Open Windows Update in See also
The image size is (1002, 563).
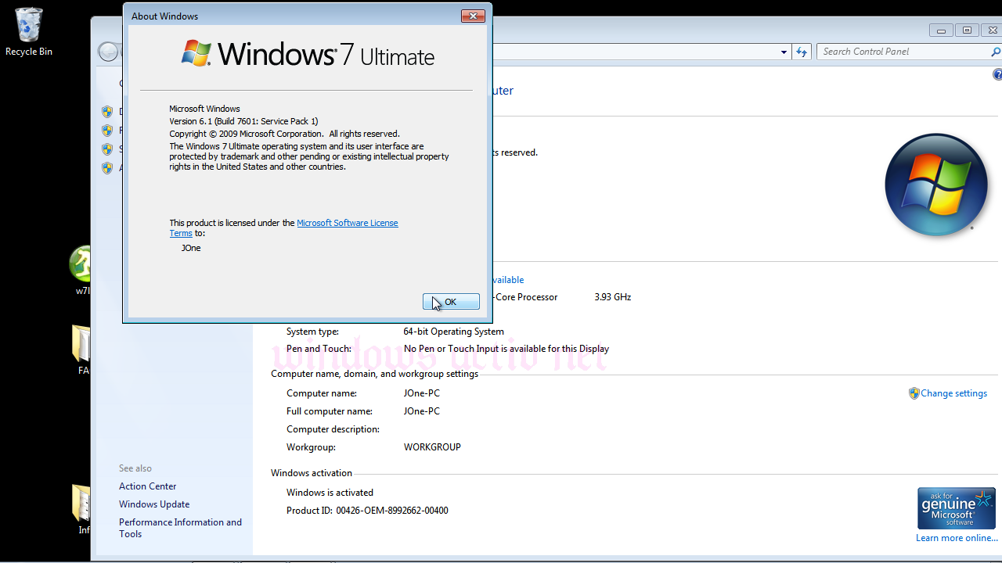[x=154, y=504]
